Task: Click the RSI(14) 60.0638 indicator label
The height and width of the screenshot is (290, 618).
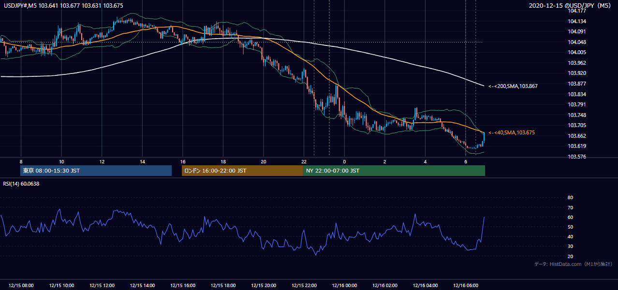Action: (x=21, y=184)
